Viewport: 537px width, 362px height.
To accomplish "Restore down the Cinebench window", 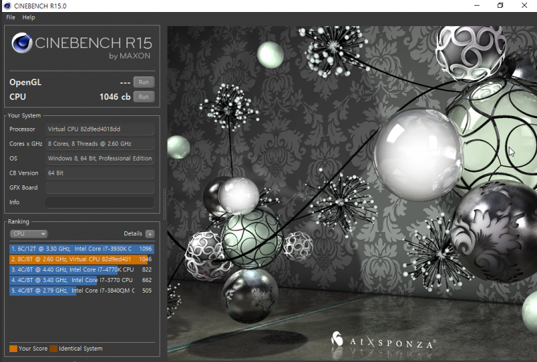I will (x=500, y=6).
